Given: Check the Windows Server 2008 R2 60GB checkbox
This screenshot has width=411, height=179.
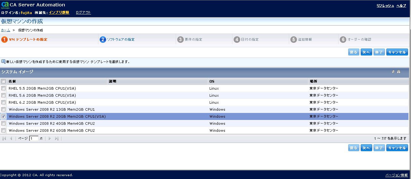Looking at the screenshot, I should (x=4, y=131).
